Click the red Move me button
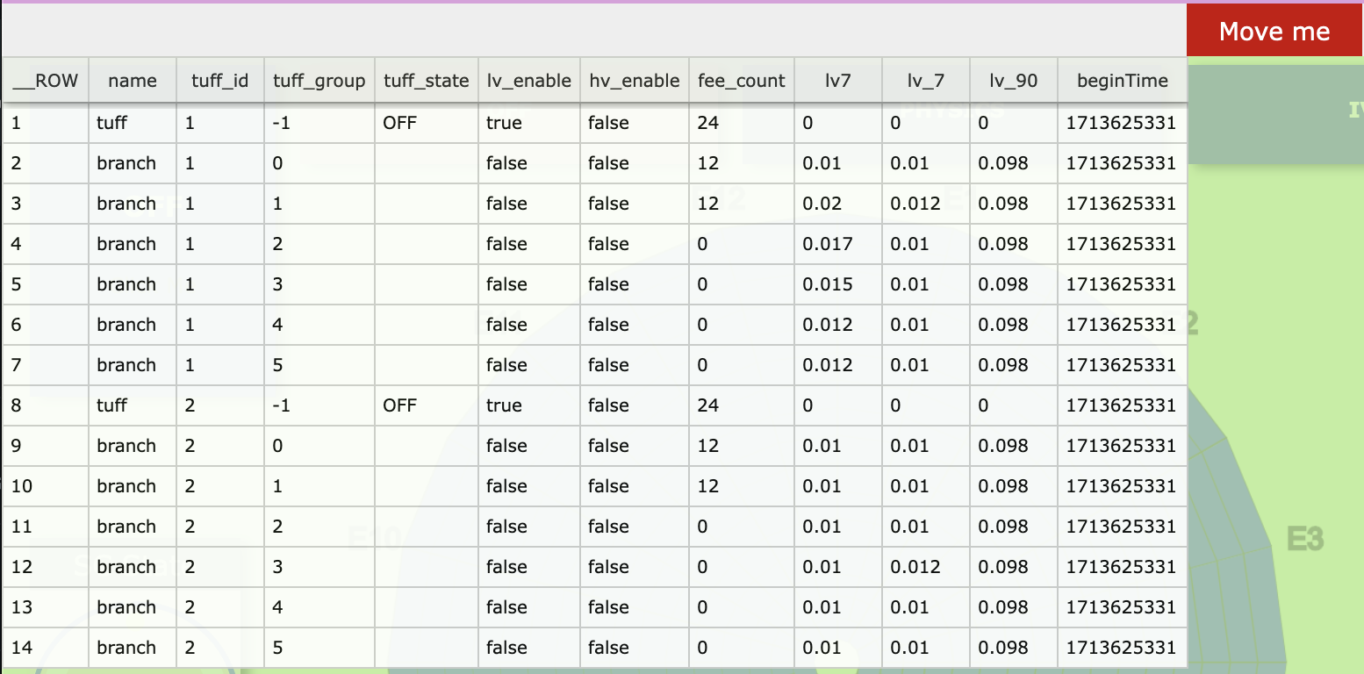Screen dimensions: 1364x674 (x=1274, y=32)
